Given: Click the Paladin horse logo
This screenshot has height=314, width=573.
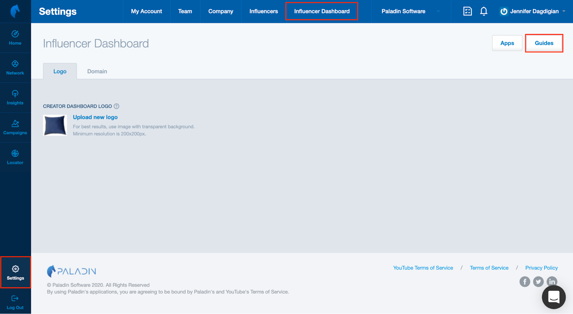Looking at the screenshot, I should (15, 11).
